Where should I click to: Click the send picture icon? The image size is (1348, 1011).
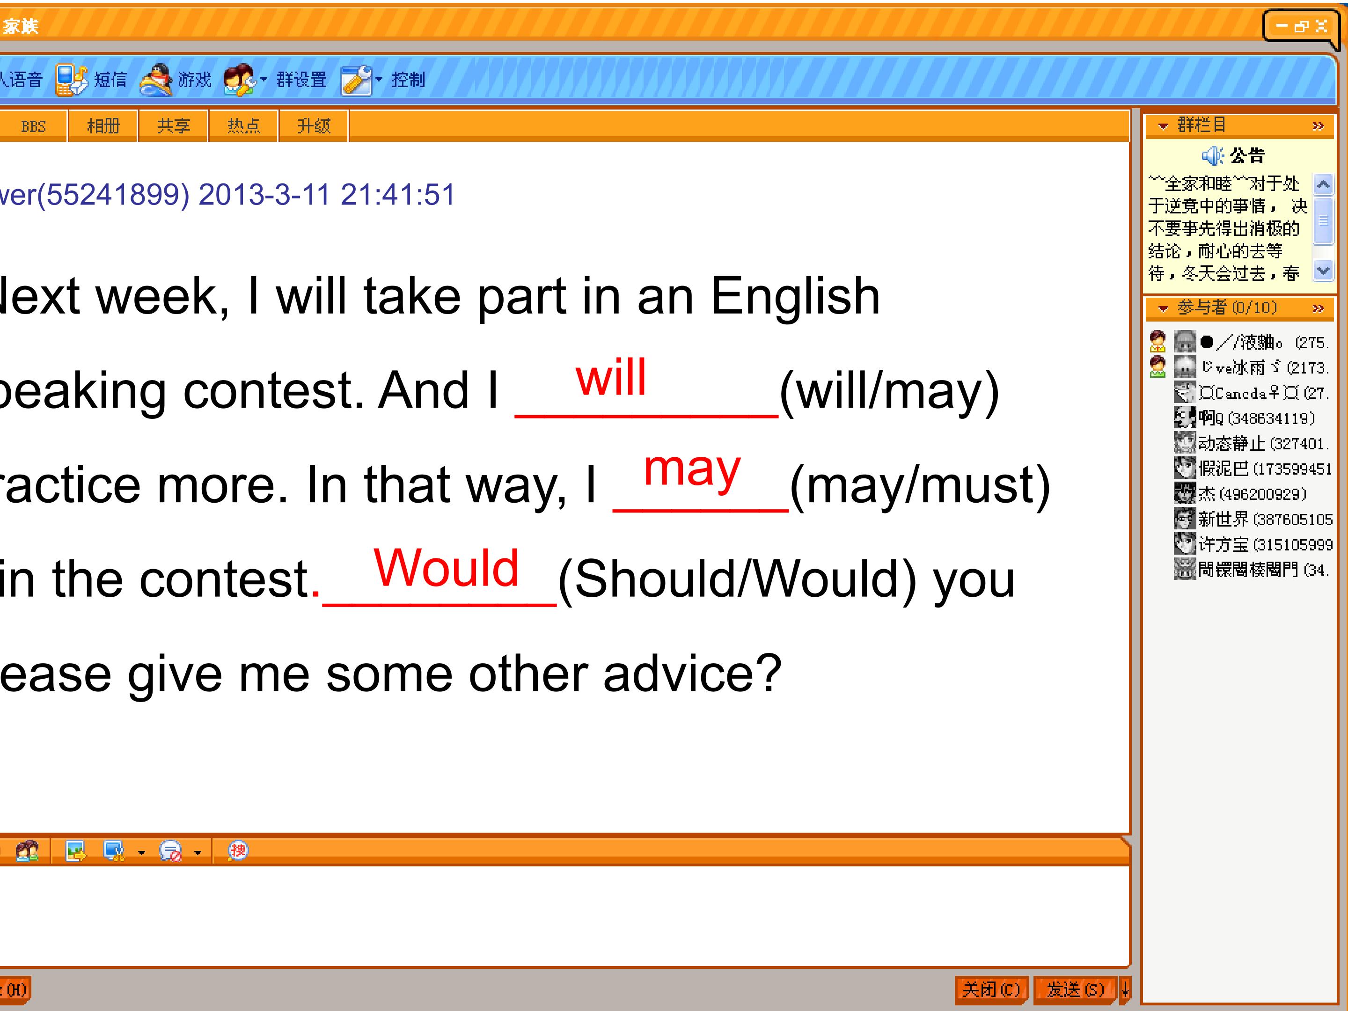(75, 850)
